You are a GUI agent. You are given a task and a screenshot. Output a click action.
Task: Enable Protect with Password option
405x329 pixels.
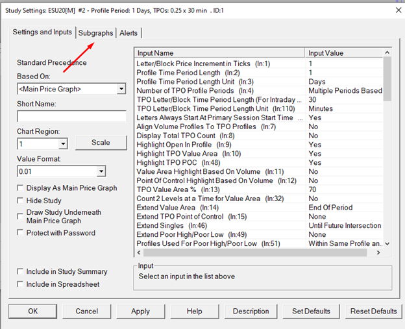point(21,233)
